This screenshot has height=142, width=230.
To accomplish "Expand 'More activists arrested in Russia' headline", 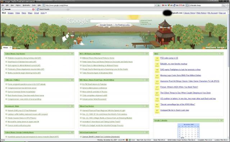I will coord(80,92).
